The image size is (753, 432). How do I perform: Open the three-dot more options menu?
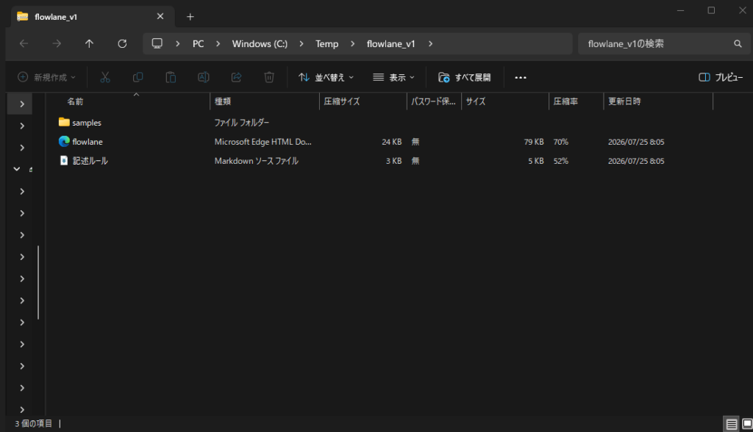(521, 77)
